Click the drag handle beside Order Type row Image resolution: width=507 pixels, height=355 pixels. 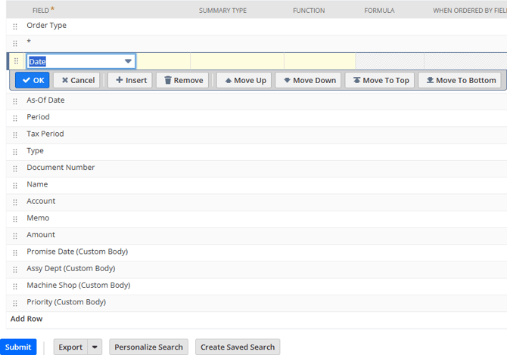15,26
